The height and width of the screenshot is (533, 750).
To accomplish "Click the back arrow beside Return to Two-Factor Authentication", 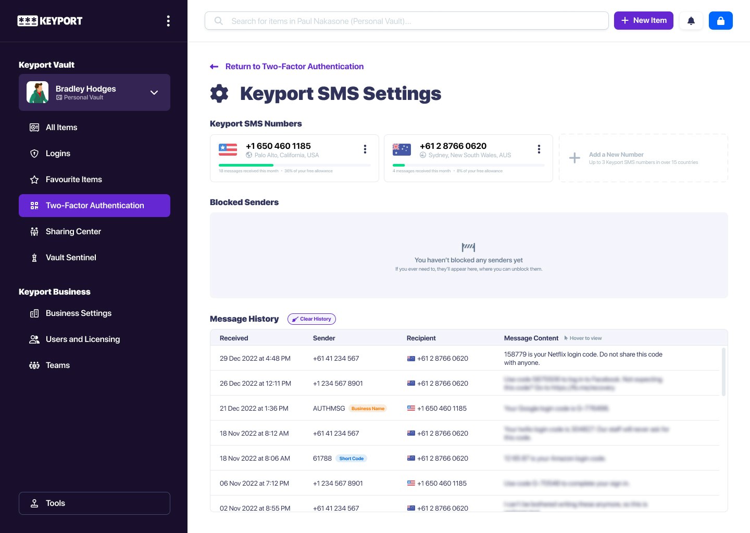I will 214,67.
